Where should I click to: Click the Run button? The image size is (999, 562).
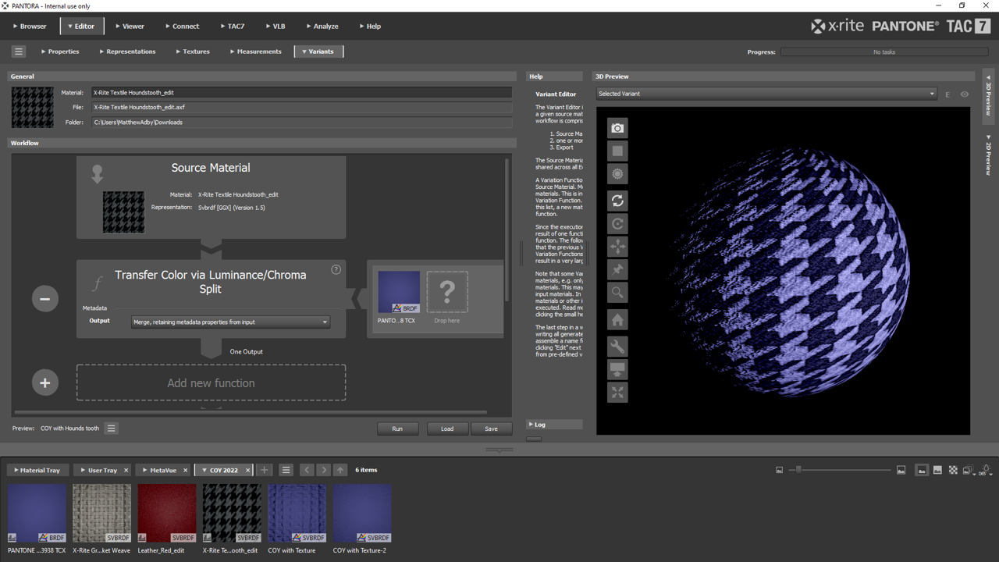click(x=397, y=429)
